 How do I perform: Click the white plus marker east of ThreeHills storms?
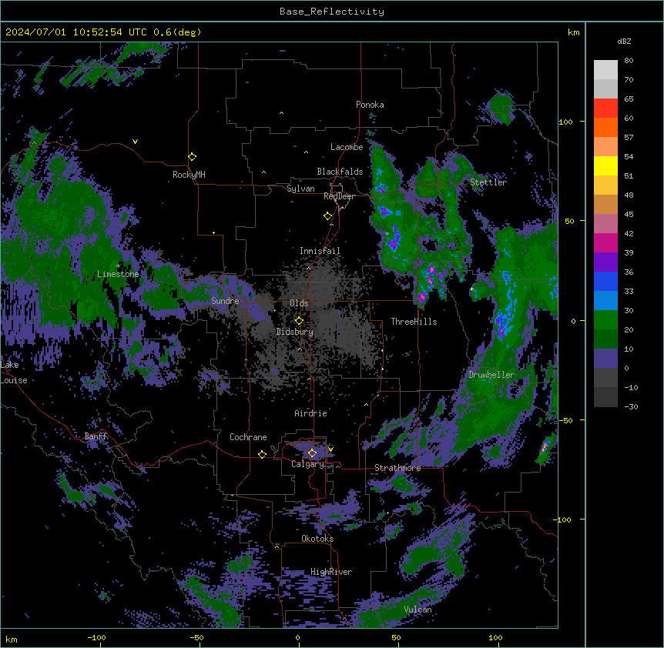(x=471, y=289)
